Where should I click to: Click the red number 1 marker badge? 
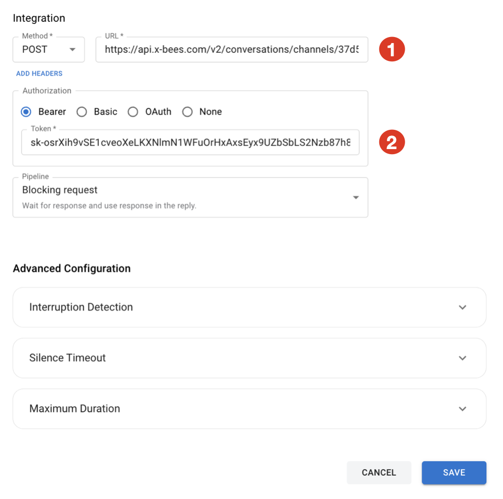click(x=392, y=50)
